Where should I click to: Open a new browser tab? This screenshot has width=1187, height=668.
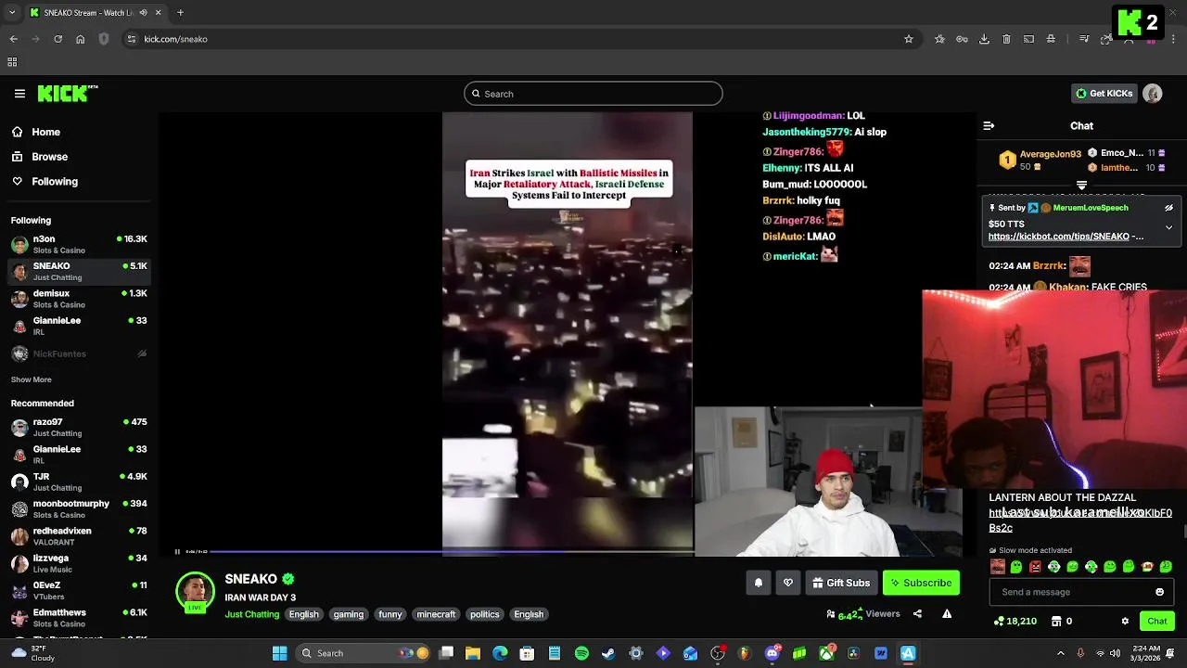[180, 13]
